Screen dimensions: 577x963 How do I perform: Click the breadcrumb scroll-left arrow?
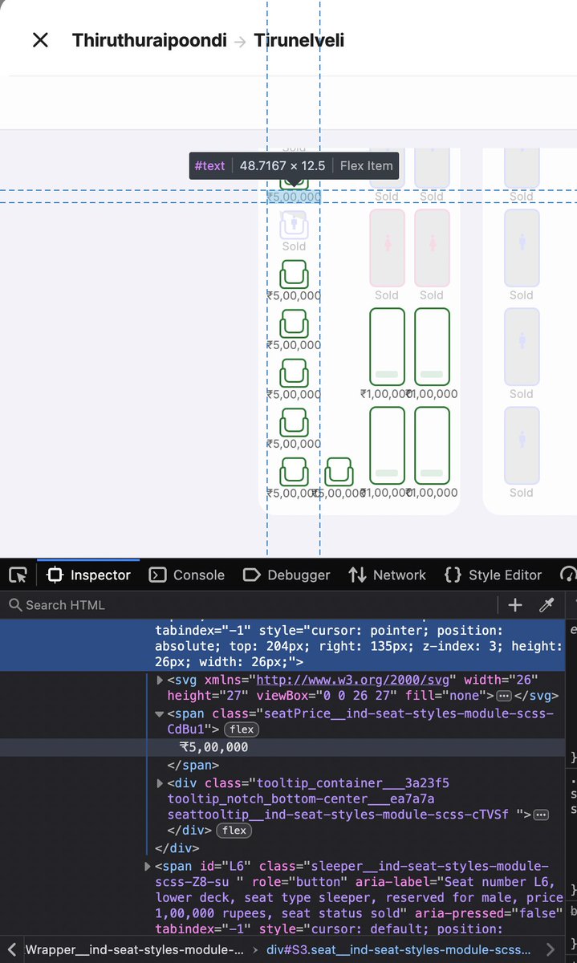(12, 950)
